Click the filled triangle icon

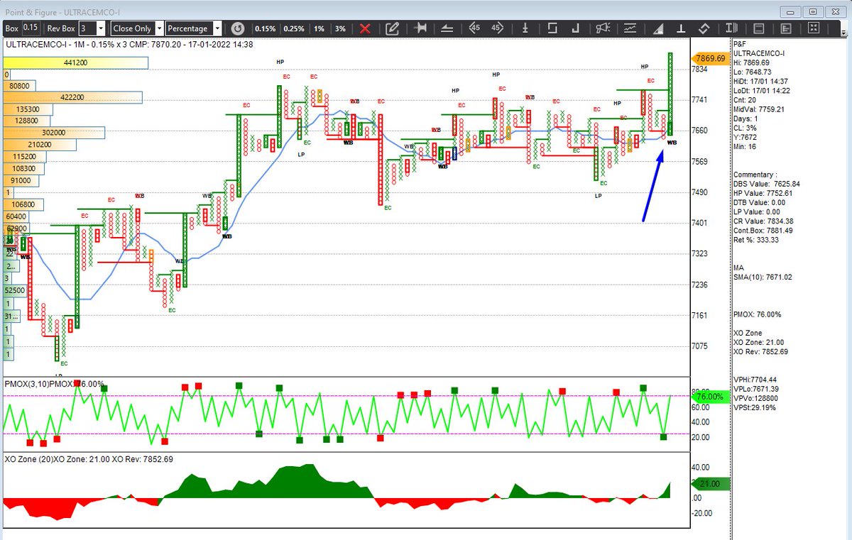click(658, 28)
